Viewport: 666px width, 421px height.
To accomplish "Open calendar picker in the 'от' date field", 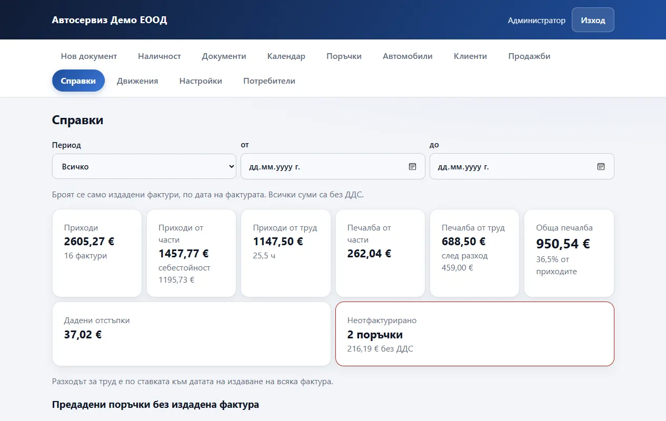I will click(x=412, y=166).
